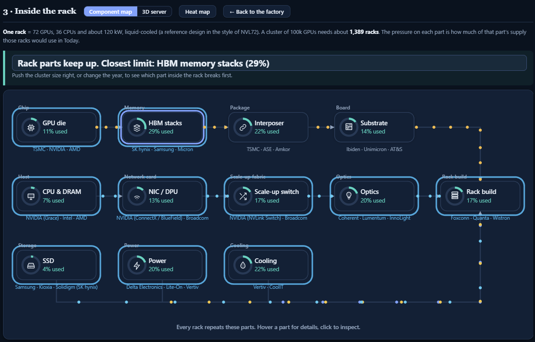Switch to the 3D server view
The width and height of the screenshot is (535, 342).
pos(154,12)
